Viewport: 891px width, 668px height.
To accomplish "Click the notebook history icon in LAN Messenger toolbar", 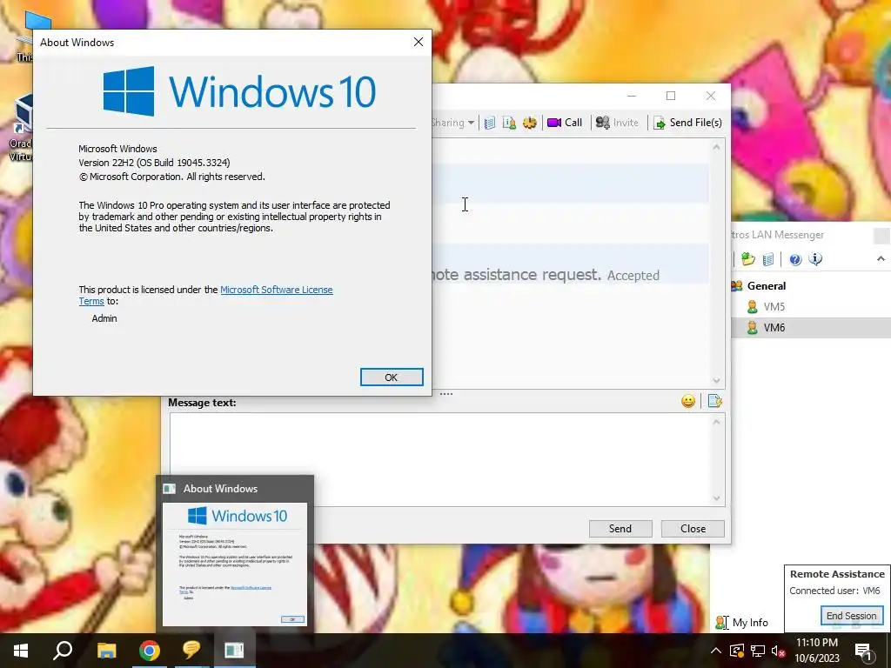I will click(768, 259).
